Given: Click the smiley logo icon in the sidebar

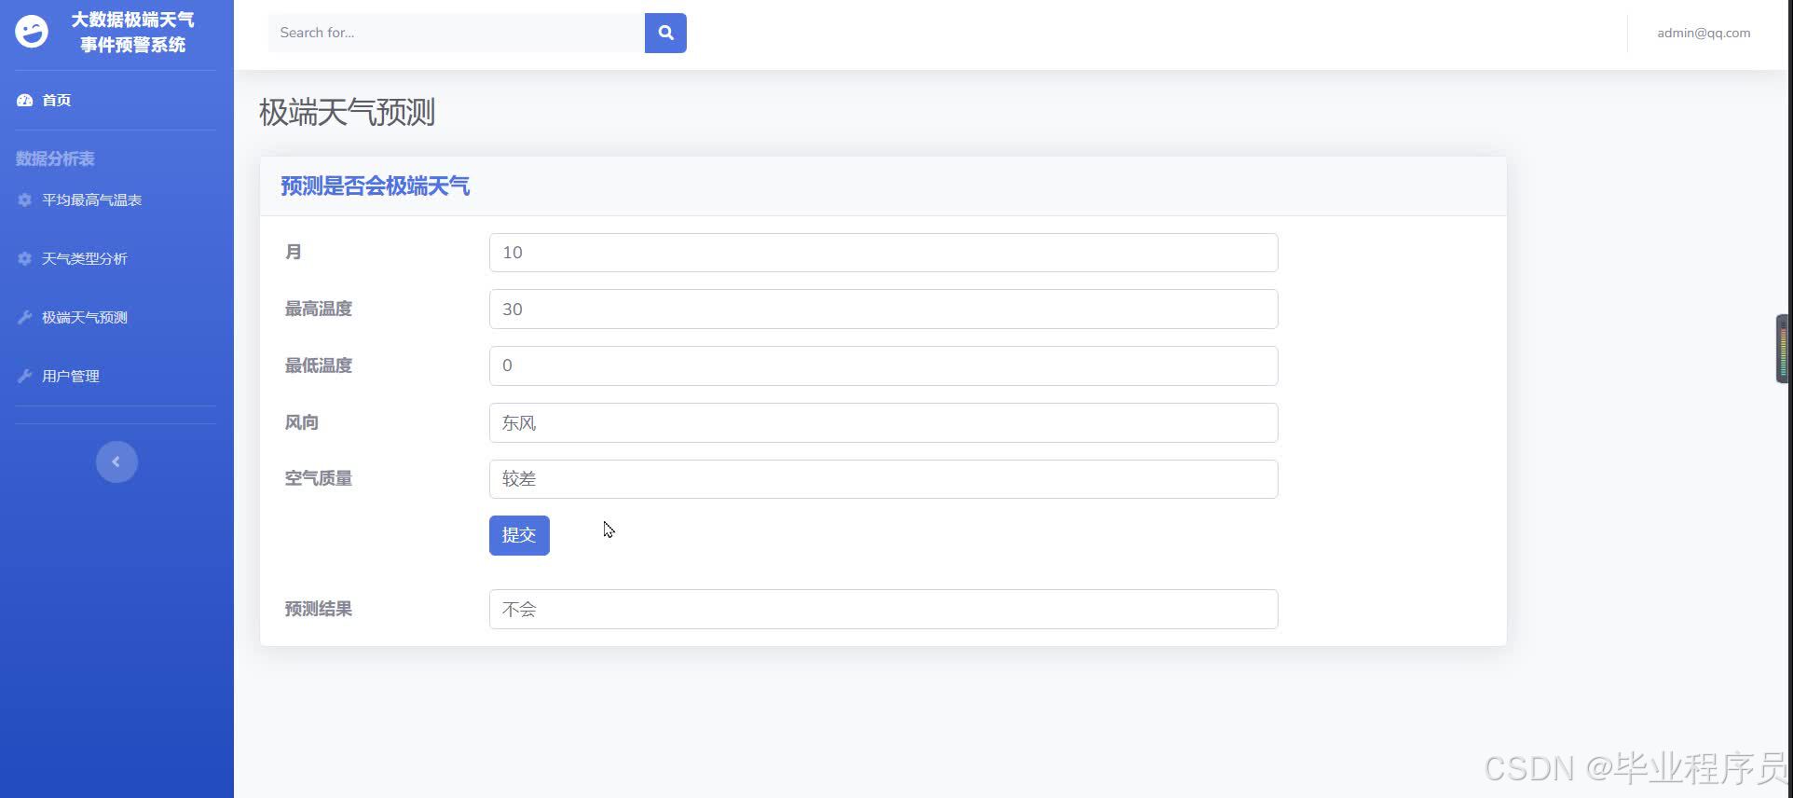Looking at the screenshot, I should pos(32,32).
